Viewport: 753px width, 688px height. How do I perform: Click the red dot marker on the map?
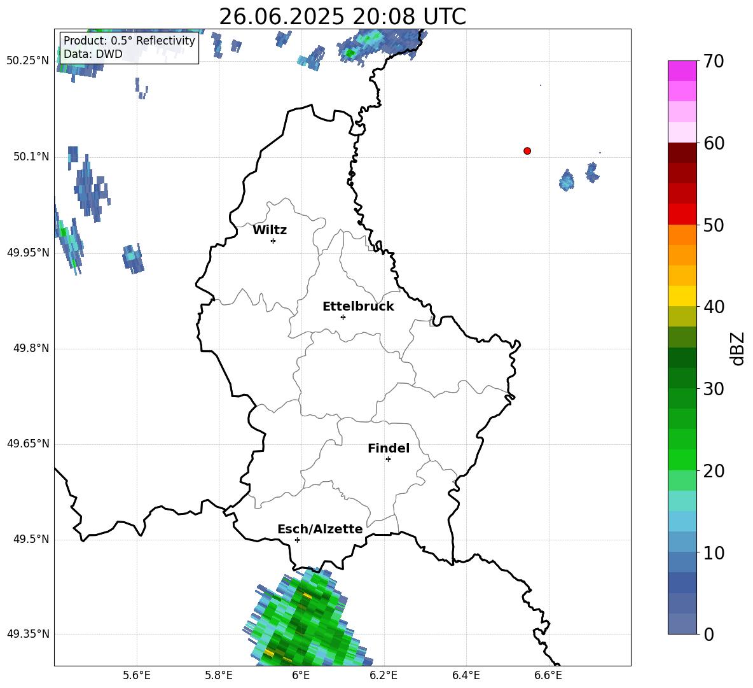(527, 151)
